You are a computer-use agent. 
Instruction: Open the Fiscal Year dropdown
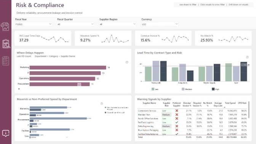(x=34, y=24)
